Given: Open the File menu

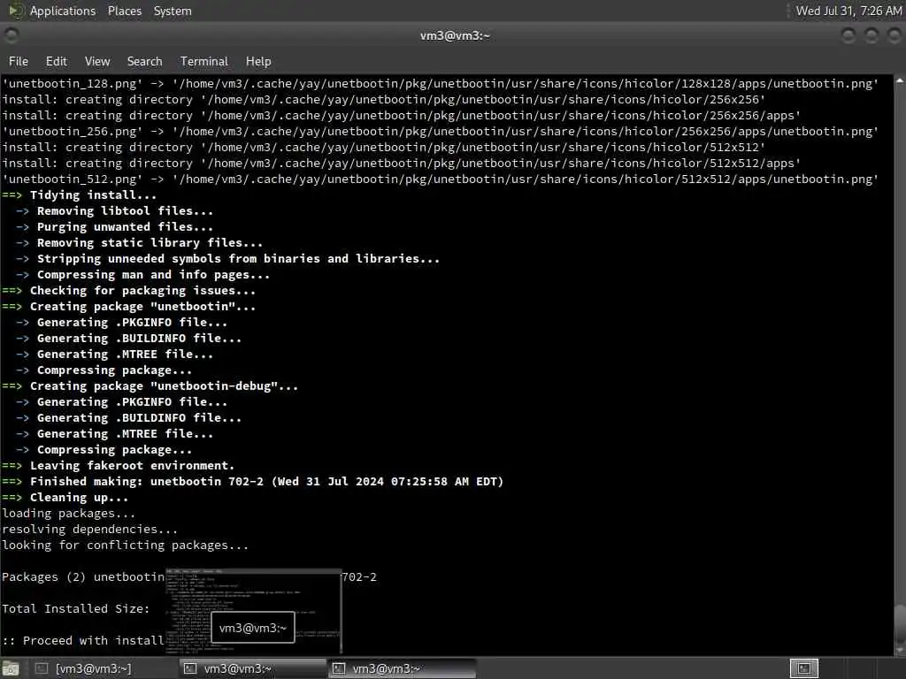Looking at the screenshot, I should click(19, 61).
